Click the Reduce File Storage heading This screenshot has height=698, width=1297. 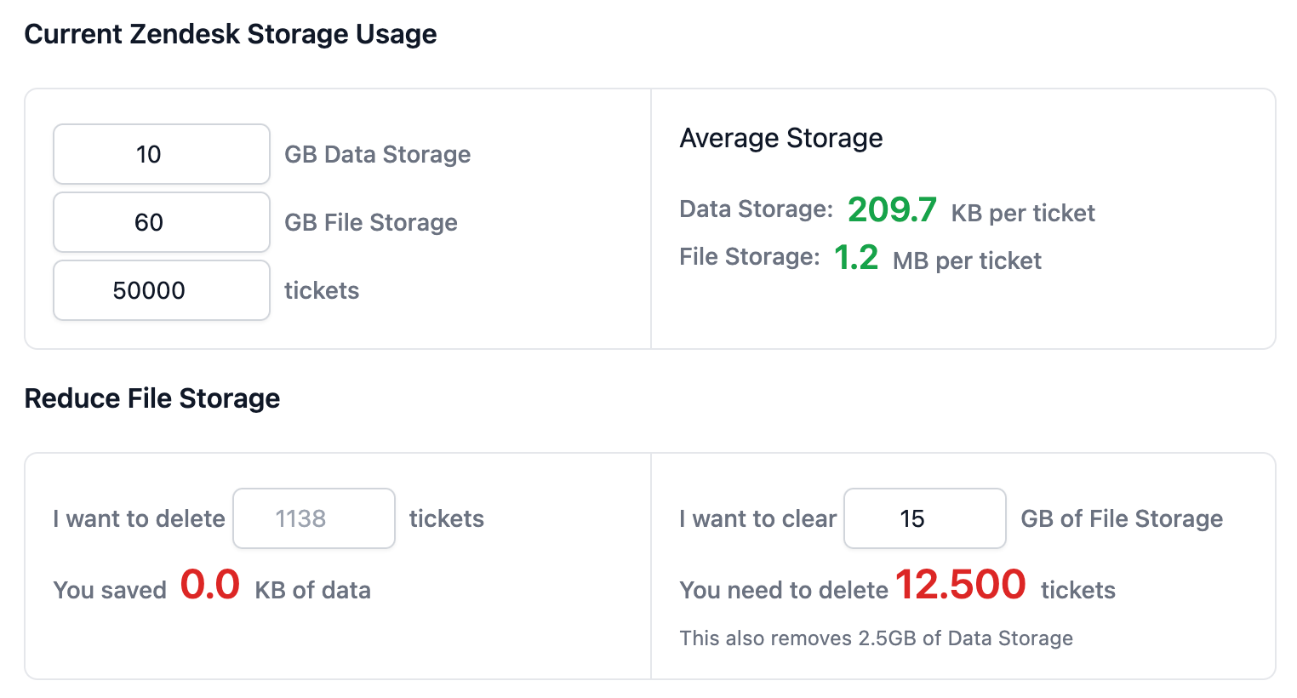point(152,398)
